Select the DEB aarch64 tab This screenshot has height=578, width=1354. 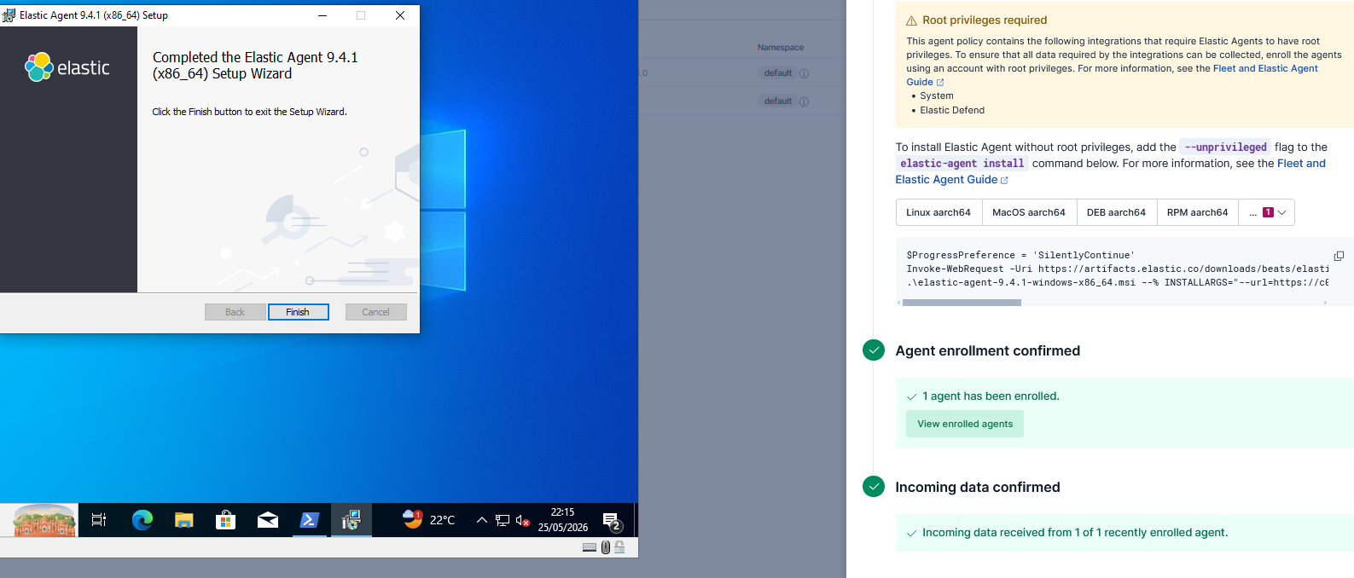(1116, 212)
